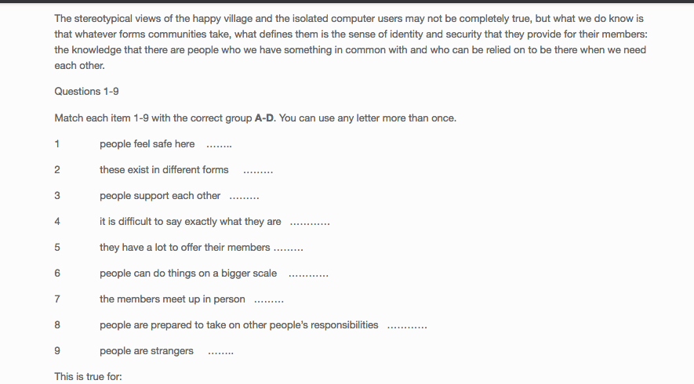Click question number 1

coord(57,143)
